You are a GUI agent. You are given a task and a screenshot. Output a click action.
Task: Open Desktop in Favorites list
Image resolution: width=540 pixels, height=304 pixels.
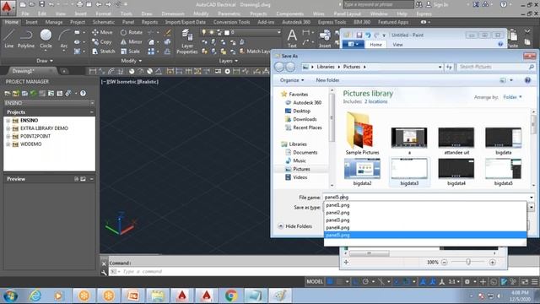(x=302, y=111)
